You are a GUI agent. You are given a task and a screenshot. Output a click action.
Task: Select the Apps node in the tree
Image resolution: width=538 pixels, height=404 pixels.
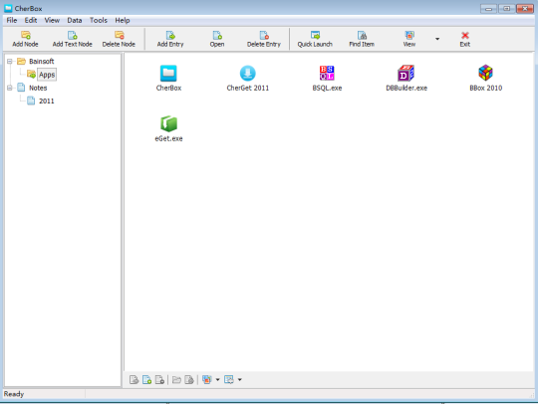[47, 75]
